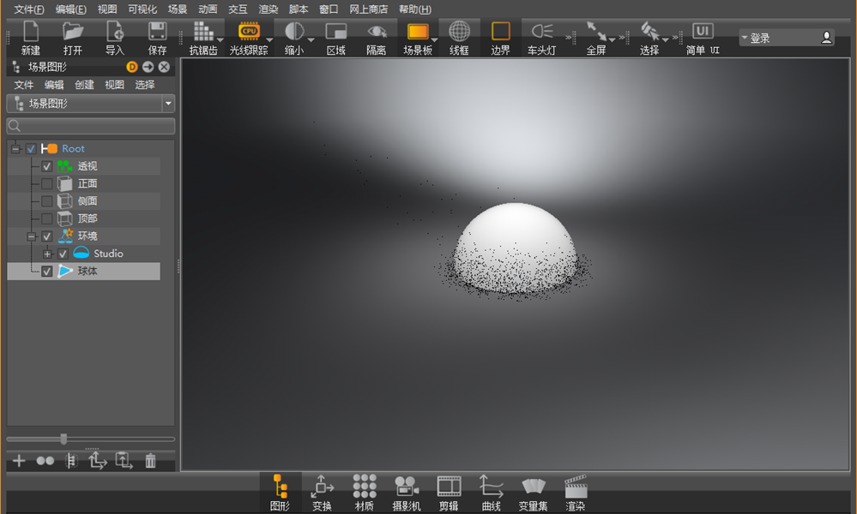
Task: Open the 动画 menu
Action: (x=208, y=9)
